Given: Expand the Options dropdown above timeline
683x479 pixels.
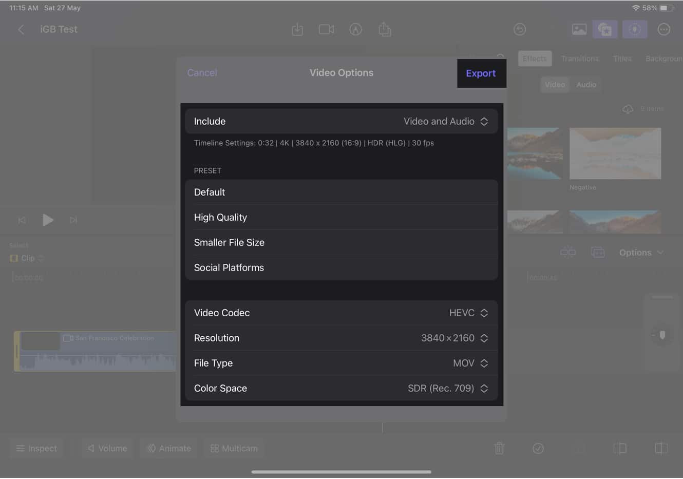Looking at the screenshot, I should click(x=641, y=253).
